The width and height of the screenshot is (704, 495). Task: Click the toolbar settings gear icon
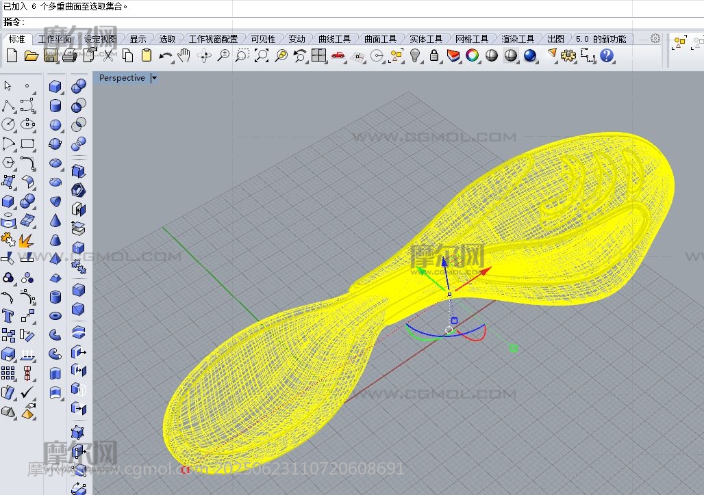click(x=655, y=38)
